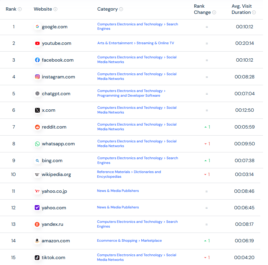
Task: Open the whatsapp.com website link
Action: point(58,144)
